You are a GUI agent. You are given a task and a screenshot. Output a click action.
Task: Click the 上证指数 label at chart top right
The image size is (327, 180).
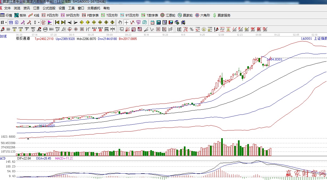(320, 39)
